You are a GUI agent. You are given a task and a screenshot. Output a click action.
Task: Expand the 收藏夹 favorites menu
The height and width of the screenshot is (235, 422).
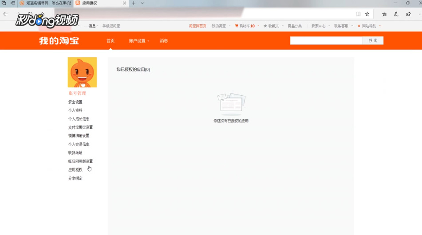point(273,26)
